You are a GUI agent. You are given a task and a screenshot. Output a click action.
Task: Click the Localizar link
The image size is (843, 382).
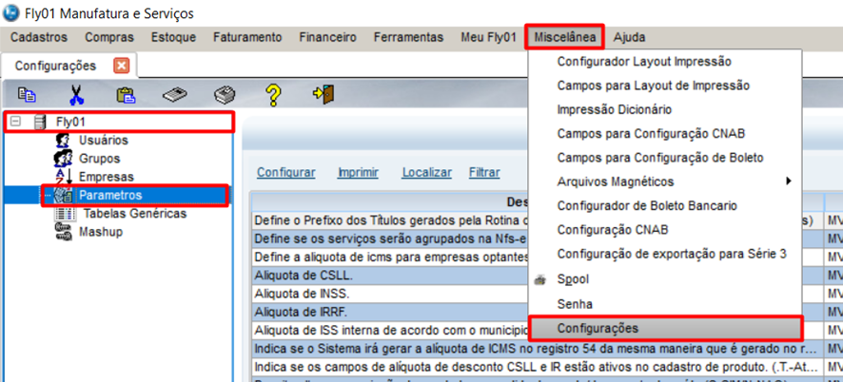pyautogui.click(x=427, y=172)
